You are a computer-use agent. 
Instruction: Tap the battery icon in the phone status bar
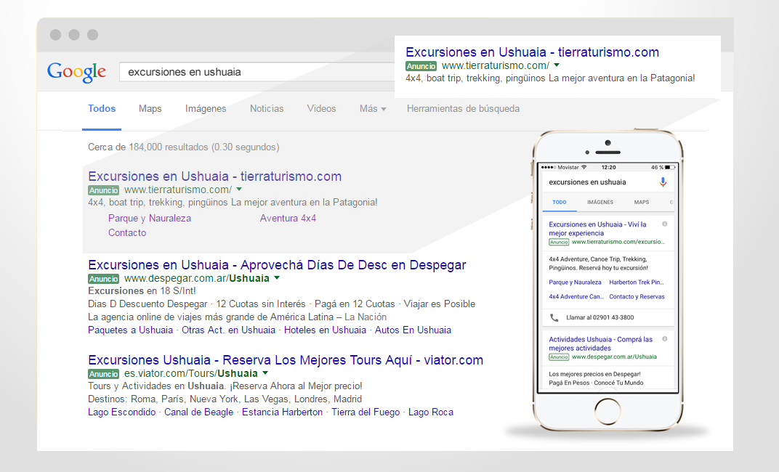coord(670,167)
